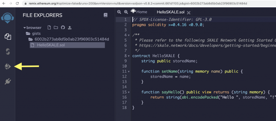The width and height of the screenshot is (276, 121).
Task: Create a new folder icon
Action: pyautogui.click(x=56, y=27)
